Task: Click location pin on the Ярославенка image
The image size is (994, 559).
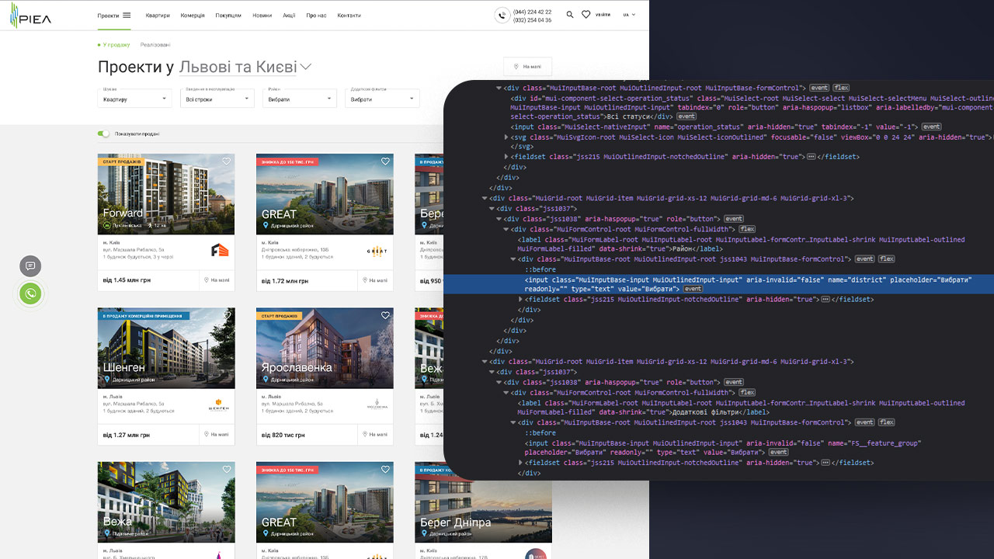Action: point(266,380)
